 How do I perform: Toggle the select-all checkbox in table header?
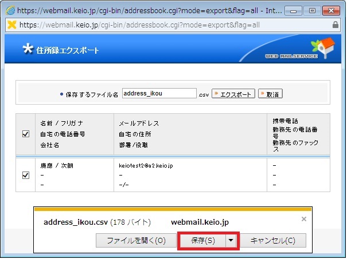coord(25,134)
